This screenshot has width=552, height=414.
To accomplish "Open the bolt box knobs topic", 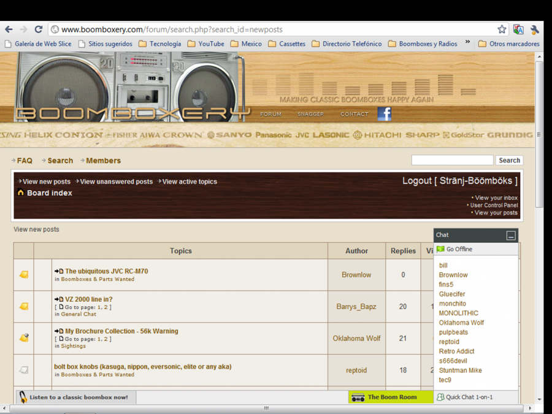I will [x=142, y=367].
